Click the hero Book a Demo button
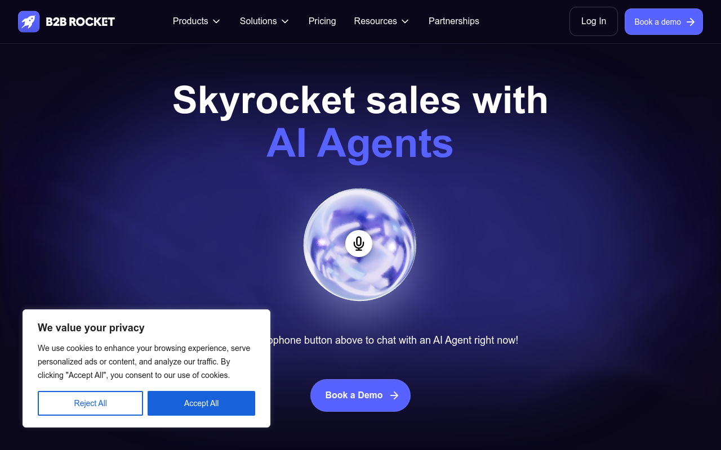The image size is (721, 450). pos(360,395)
